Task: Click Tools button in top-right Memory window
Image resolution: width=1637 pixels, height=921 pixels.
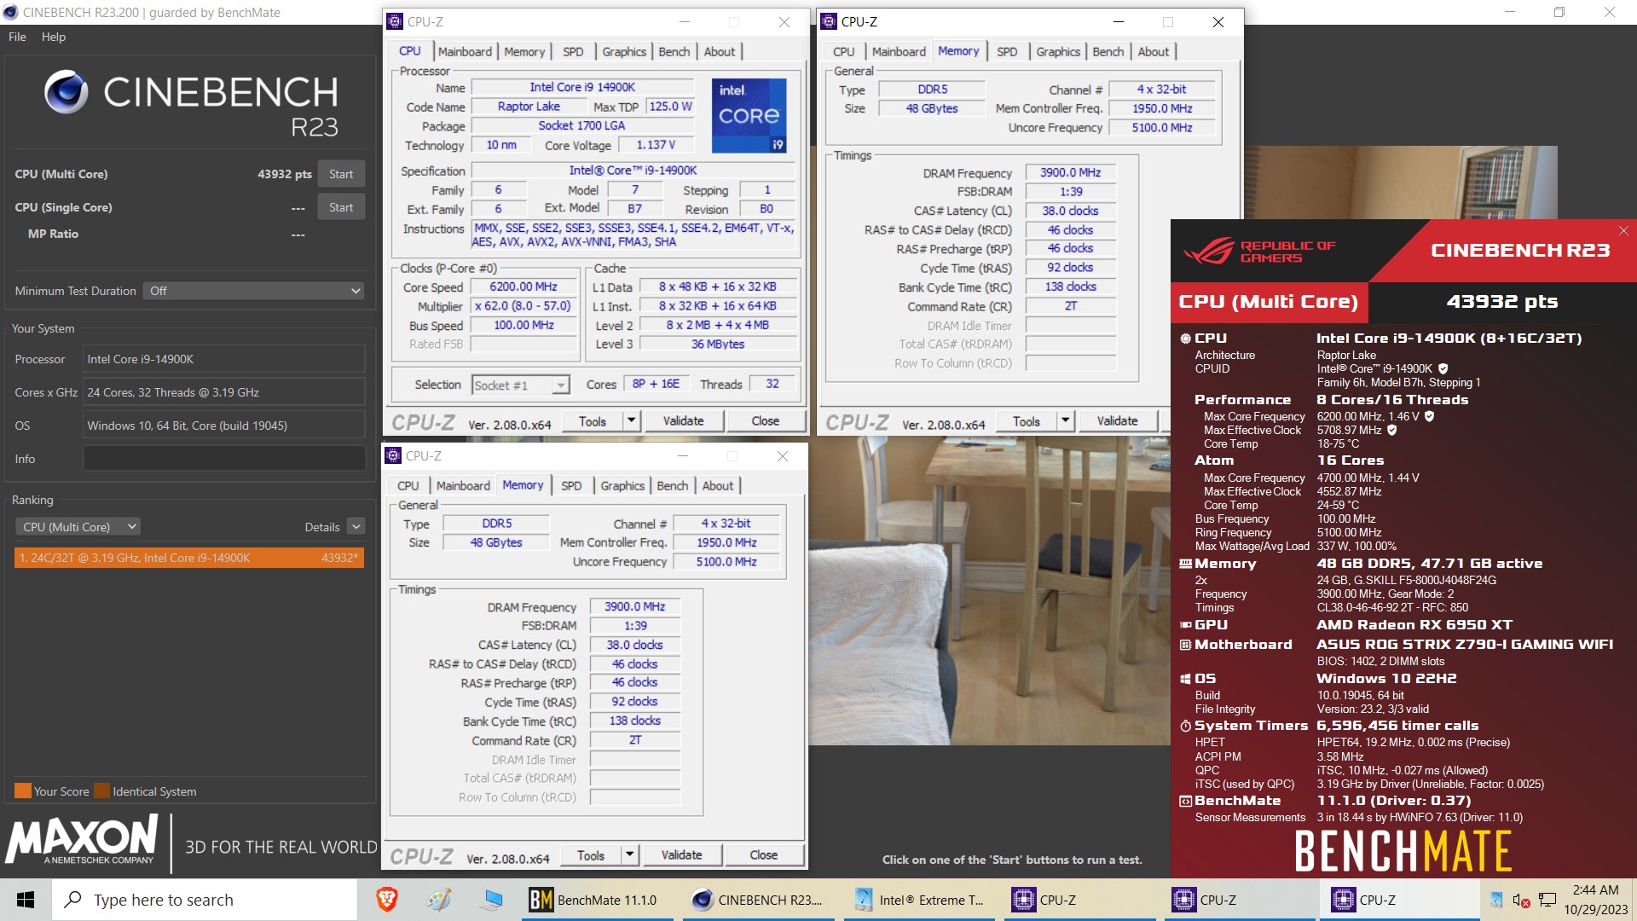Action: (1027, 420)
